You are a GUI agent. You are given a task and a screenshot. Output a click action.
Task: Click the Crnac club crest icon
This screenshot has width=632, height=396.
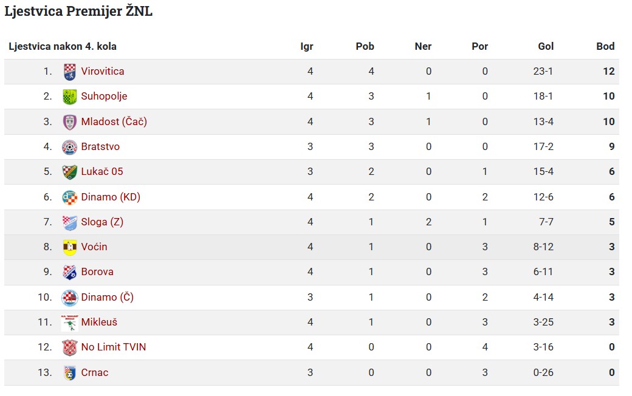[70, 373]
